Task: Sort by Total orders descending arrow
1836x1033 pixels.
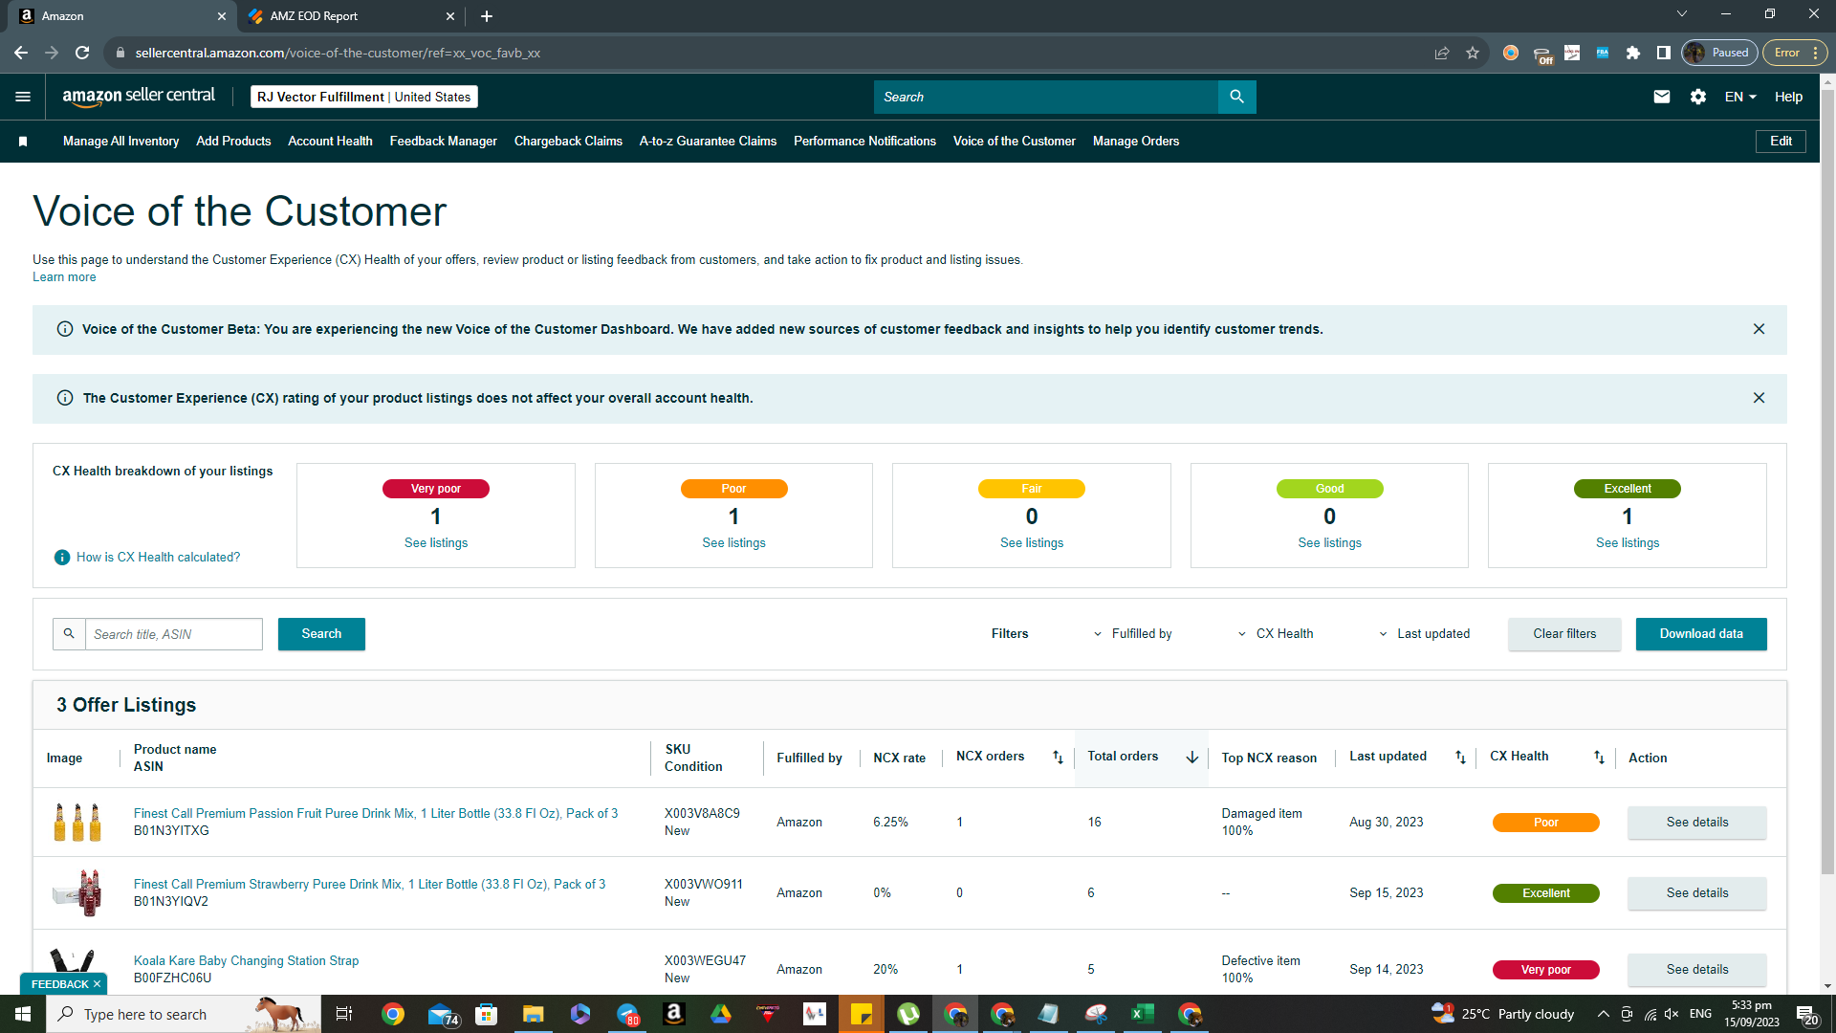Action: [1192, 757]
